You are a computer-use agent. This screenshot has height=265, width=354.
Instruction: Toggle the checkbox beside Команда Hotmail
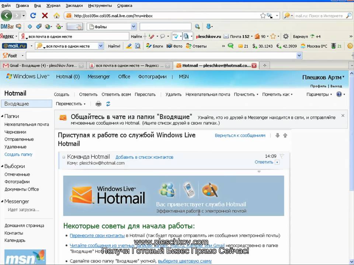coord(64,157)
